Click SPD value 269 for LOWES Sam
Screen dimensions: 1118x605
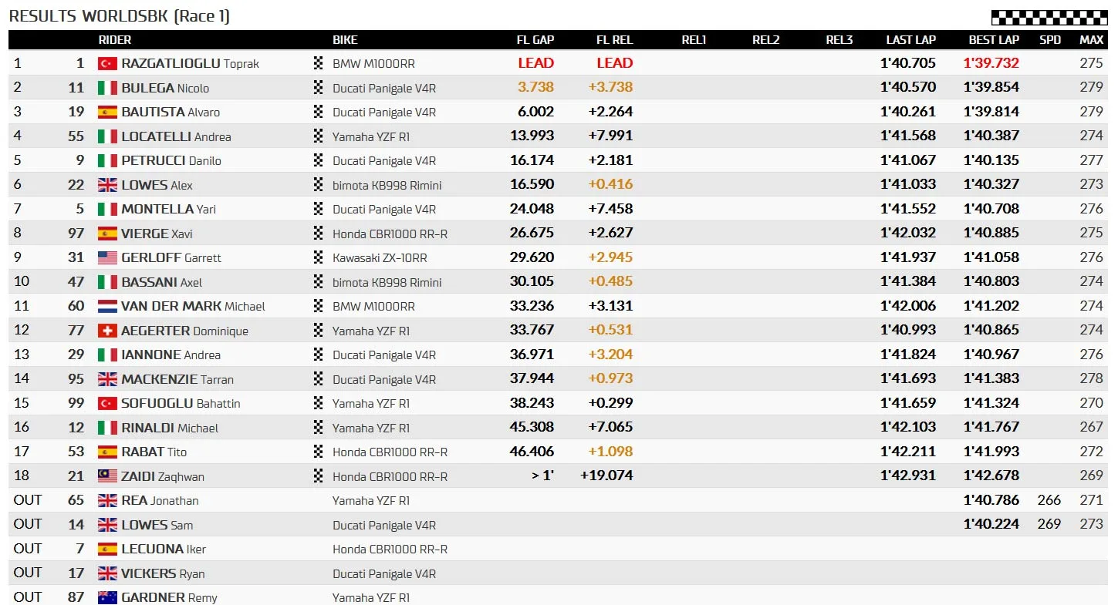coord(1049,524)
